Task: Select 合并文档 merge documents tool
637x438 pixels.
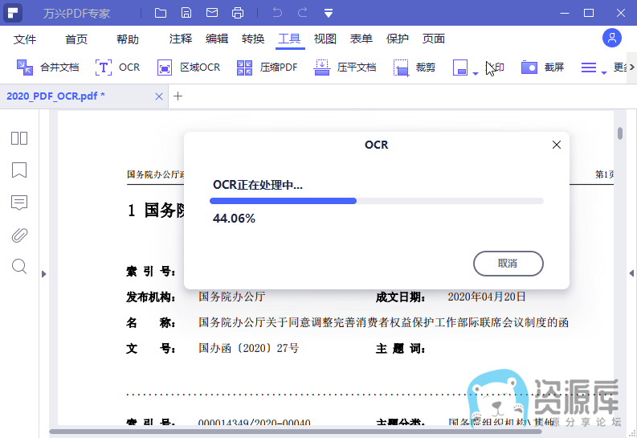Action: (x=47, y=68)
